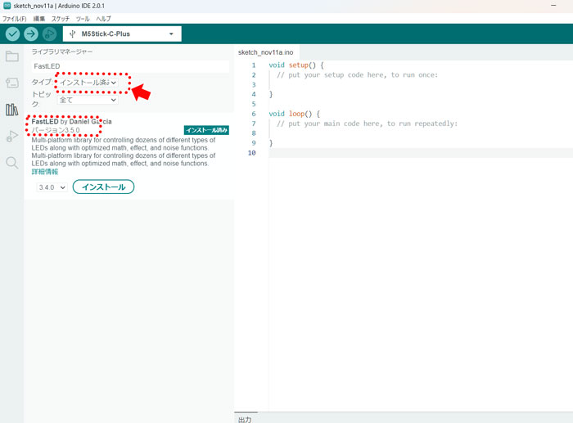The image size is (573, 423).
Task: Open the ファイル(F) menu
Action: pyautogui.click(x=15, y=19)
